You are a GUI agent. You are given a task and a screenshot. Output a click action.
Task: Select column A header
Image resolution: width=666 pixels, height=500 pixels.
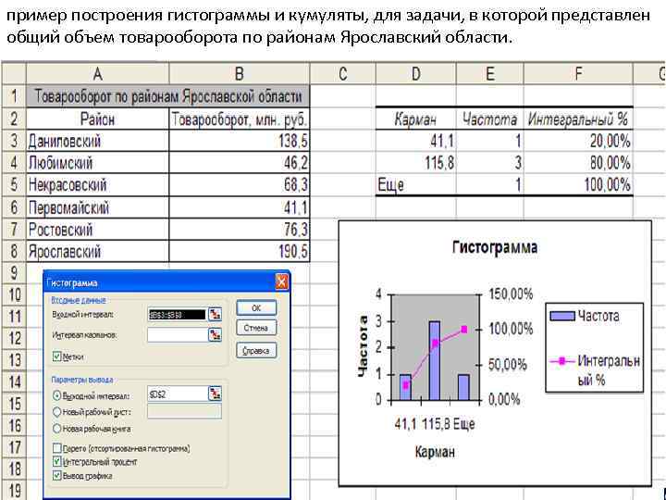pyautogui.click(x=98, y=74)
